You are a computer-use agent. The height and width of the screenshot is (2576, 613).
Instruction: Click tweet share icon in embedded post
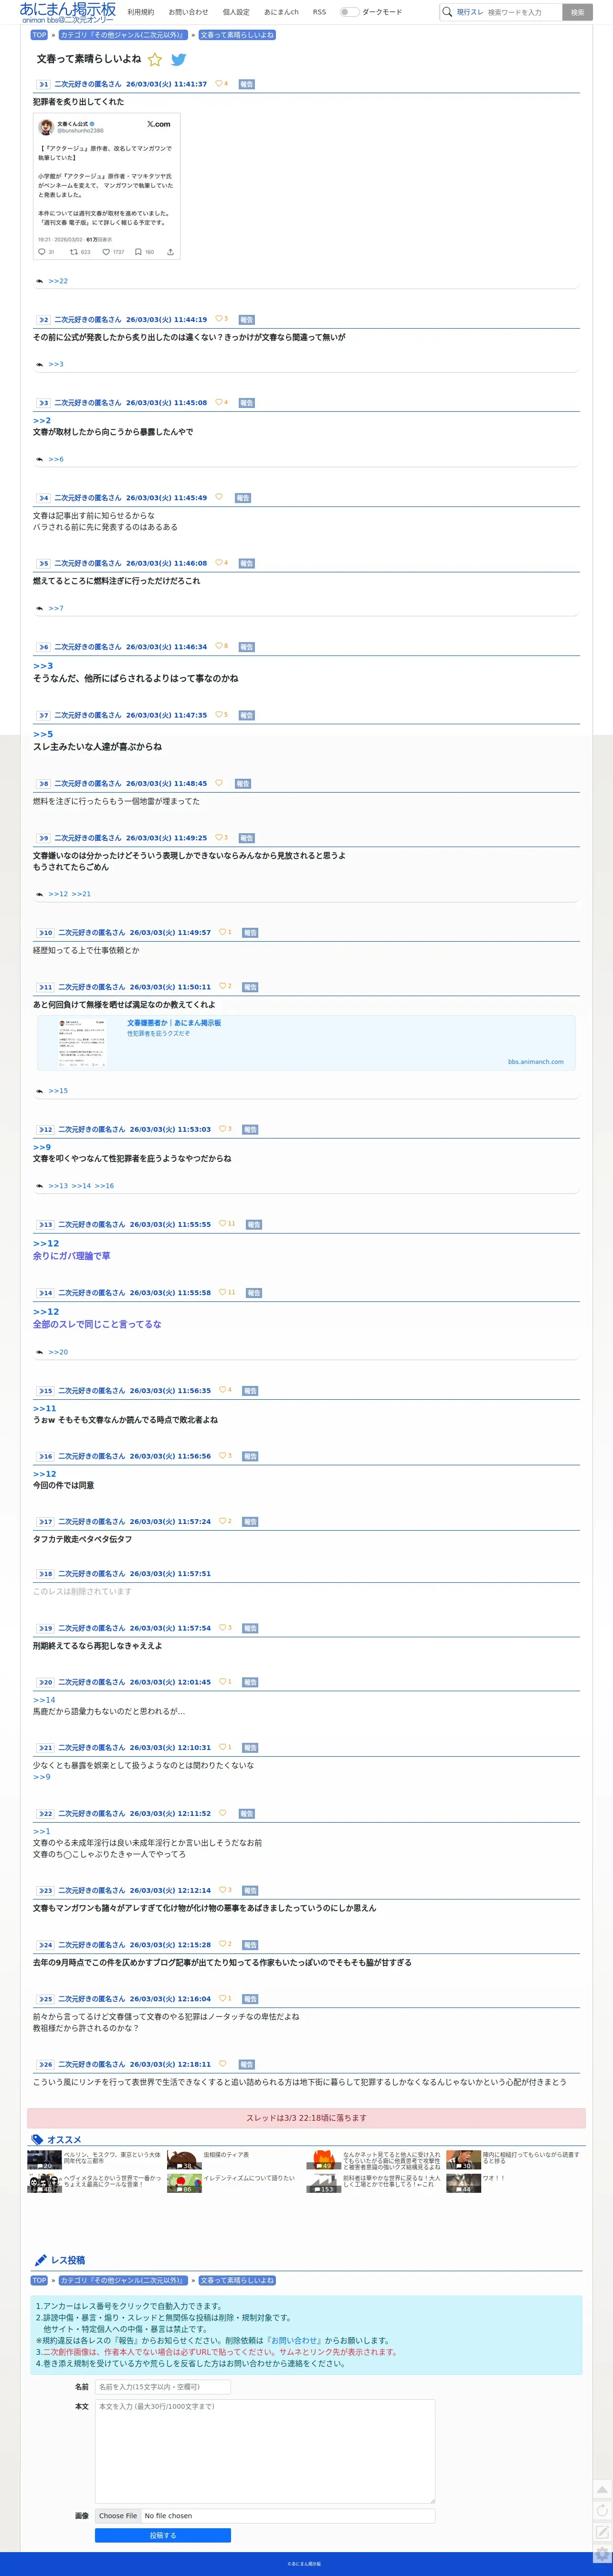[170, 252]
